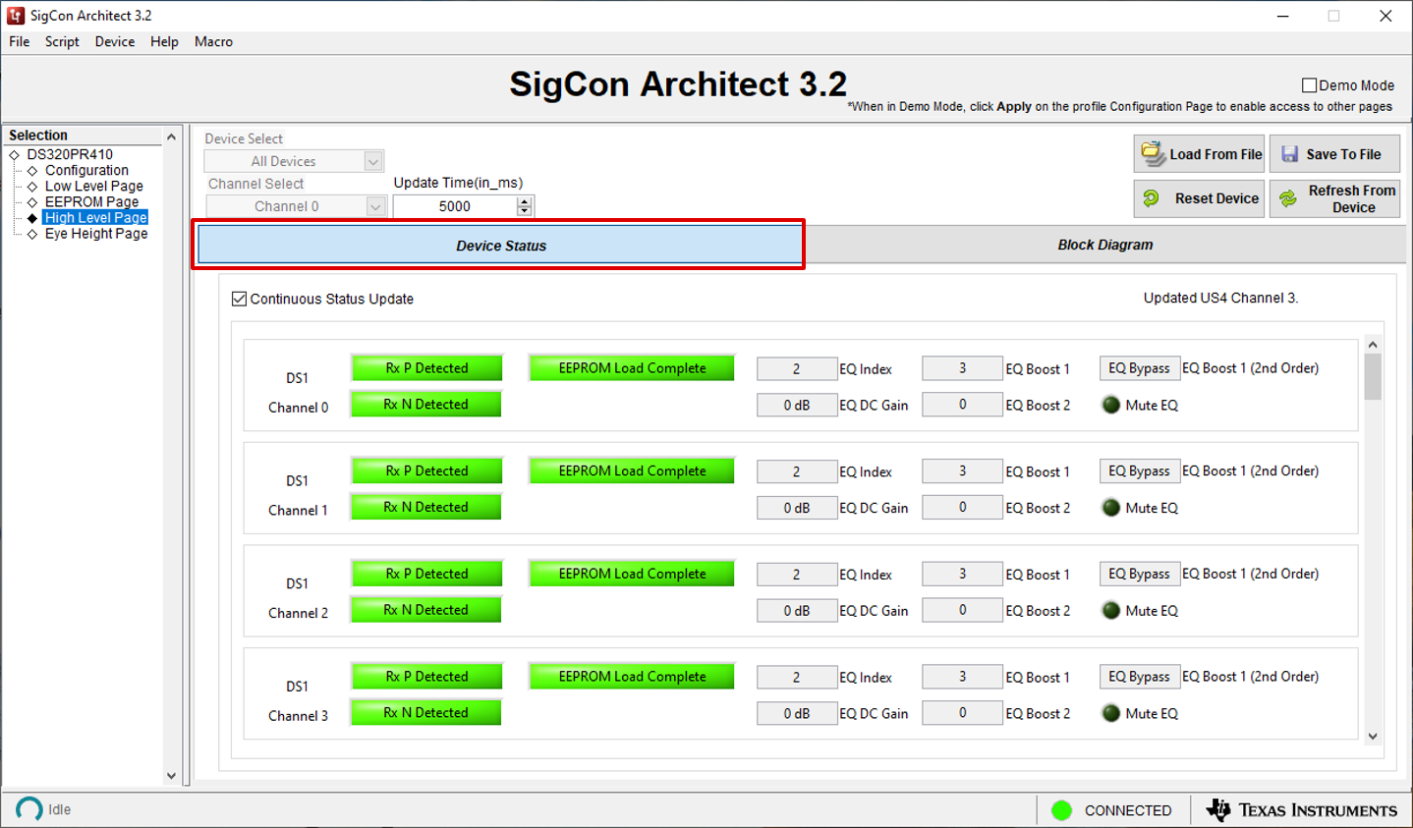Select EEPROM Page in tree
1413x828 pixels.
[x=91, y=201]
